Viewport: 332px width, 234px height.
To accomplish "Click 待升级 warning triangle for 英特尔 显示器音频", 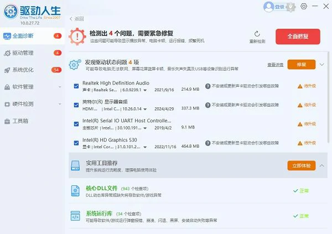I will (300, 105).
